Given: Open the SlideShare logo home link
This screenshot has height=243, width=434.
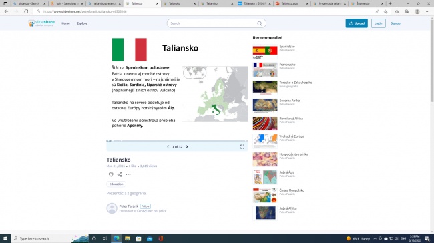Looking at the screenshot, I should click(41, 23).
